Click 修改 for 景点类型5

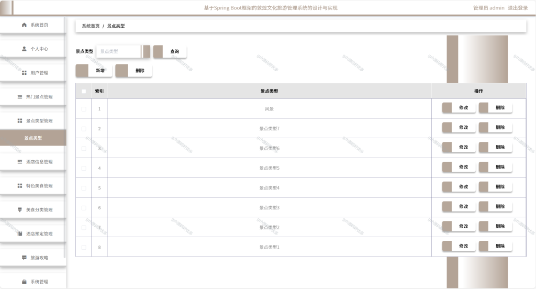click(x=459, y=167)
